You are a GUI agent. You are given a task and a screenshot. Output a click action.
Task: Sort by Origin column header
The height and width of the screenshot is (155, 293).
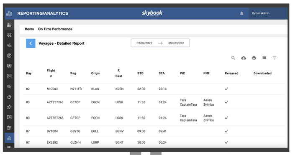(96, 73)
